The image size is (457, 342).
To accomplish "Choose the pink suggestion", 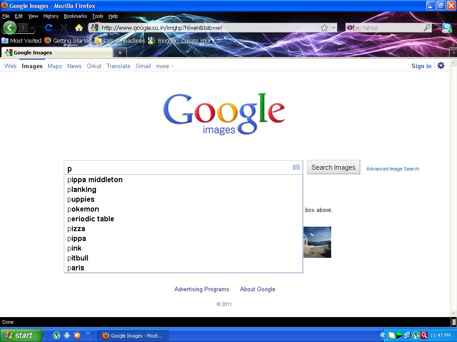I will point(183,248).
